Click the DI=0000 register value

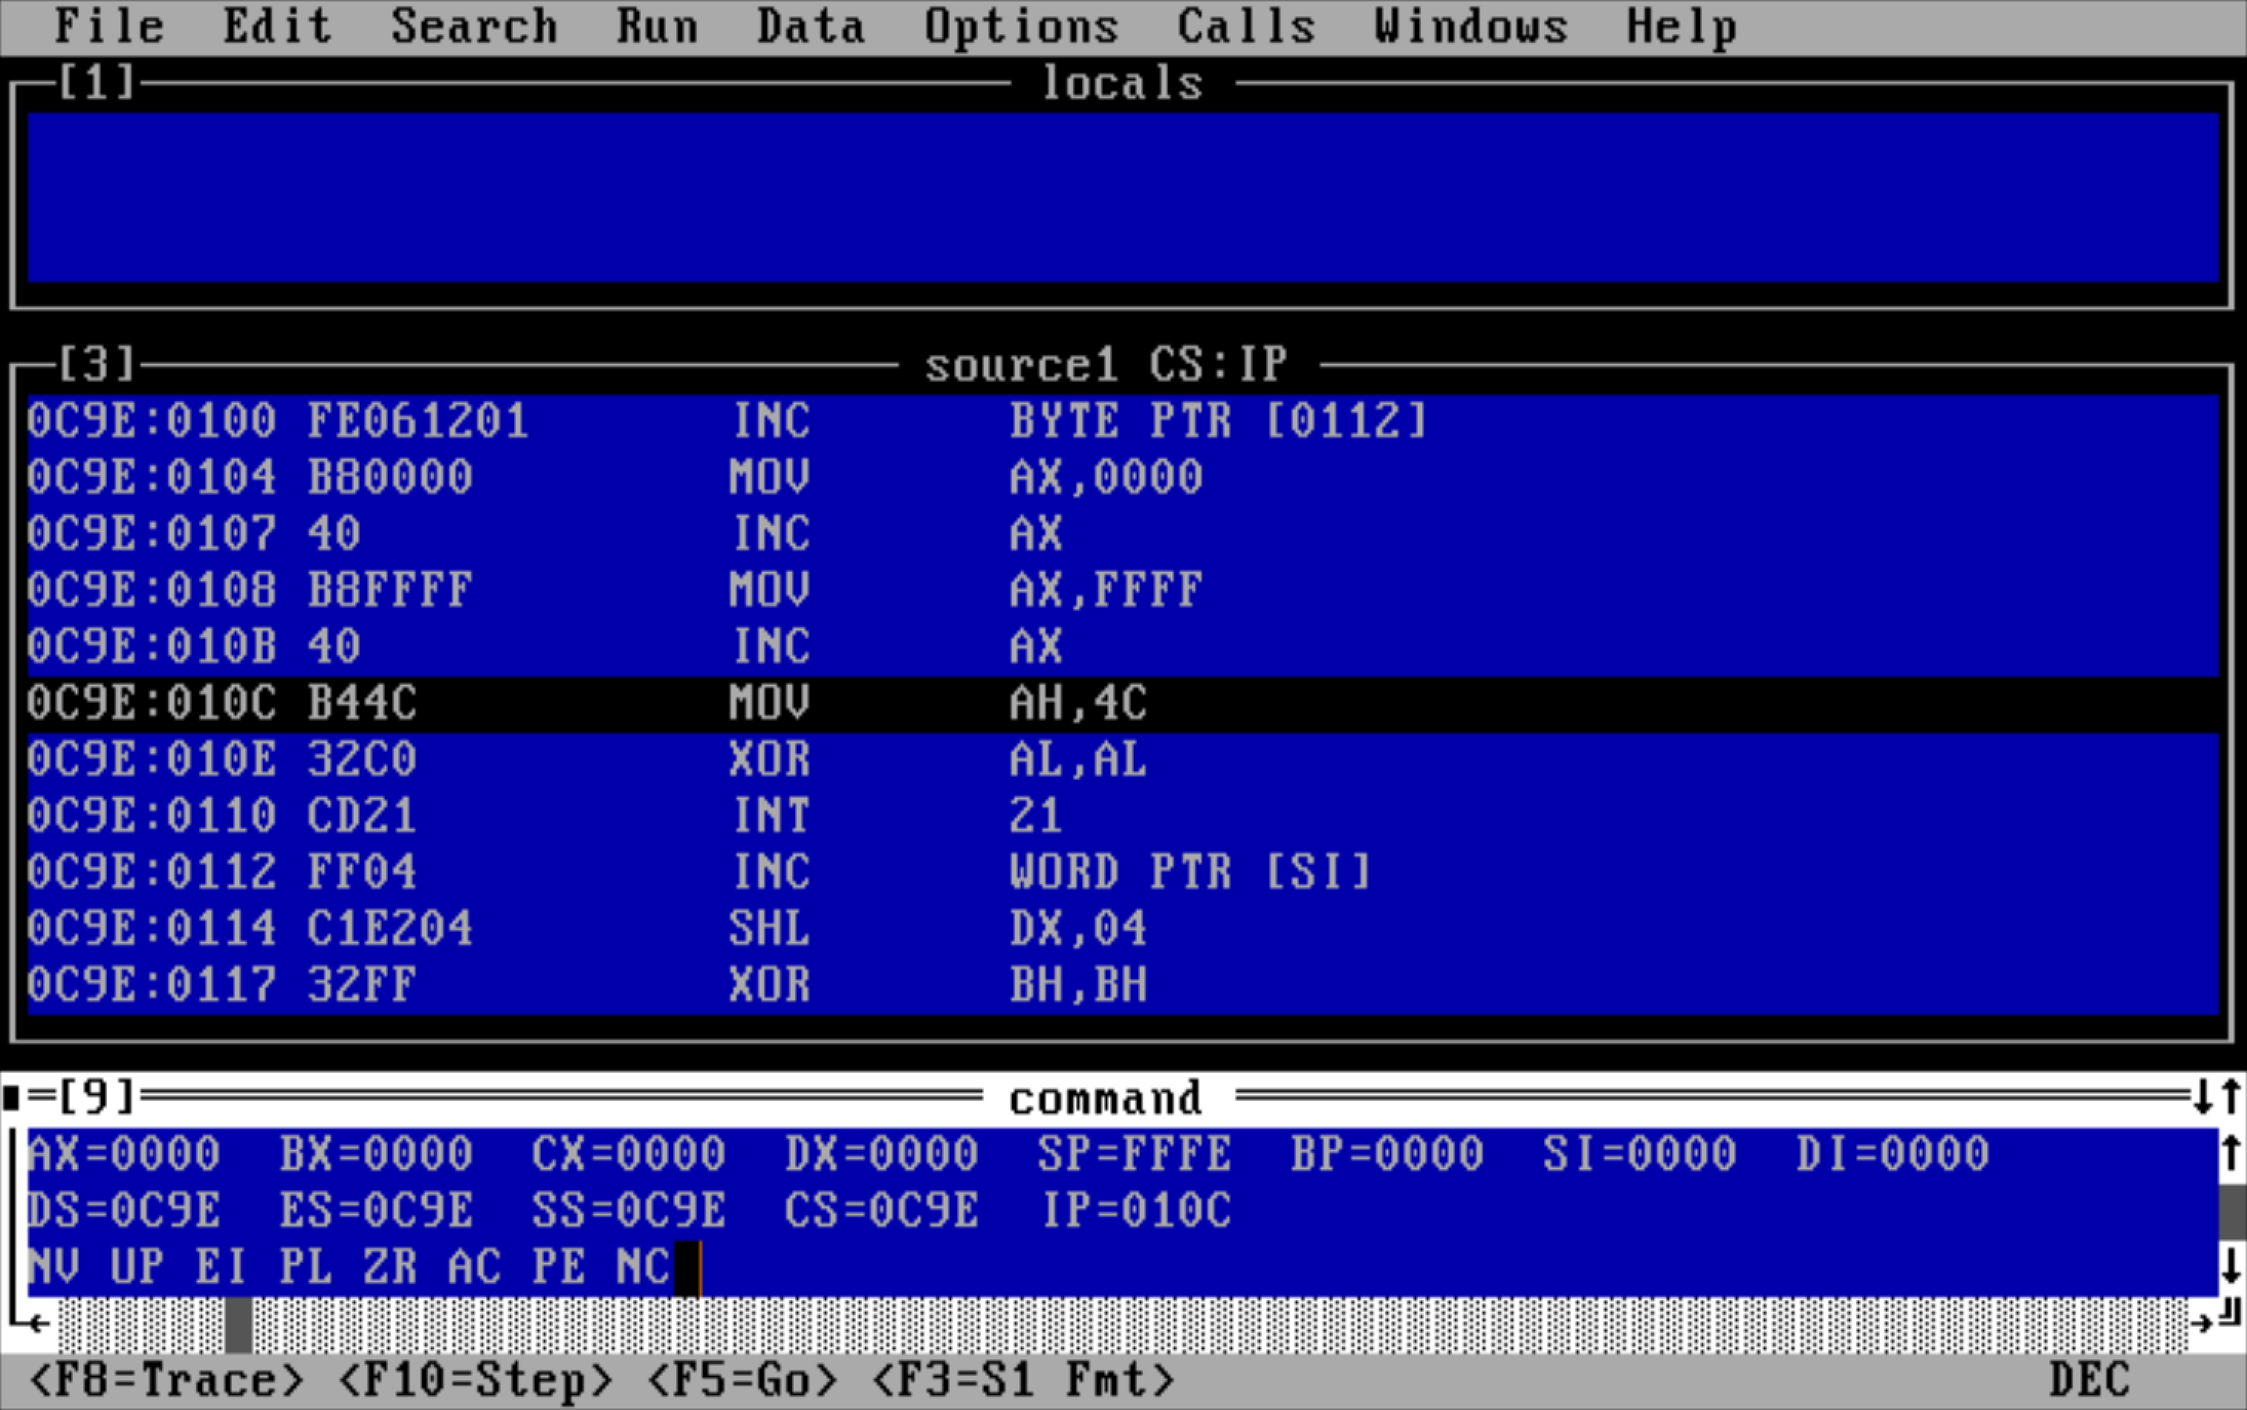coord(1893,1154)
